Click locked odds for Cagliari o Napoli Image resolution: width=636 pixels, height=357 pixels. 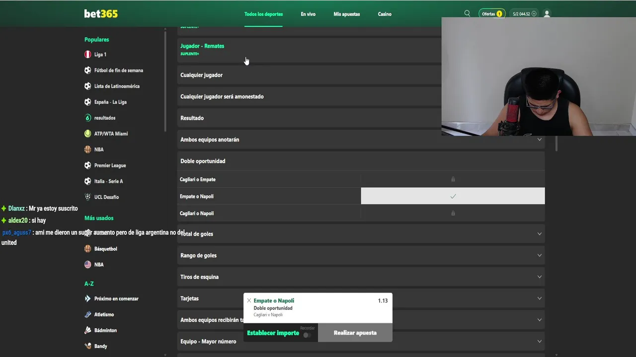coord(453,213)
